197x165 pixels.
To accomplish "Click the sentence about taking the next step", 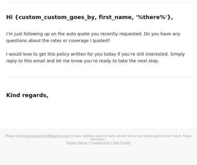I will click(82, 61).
